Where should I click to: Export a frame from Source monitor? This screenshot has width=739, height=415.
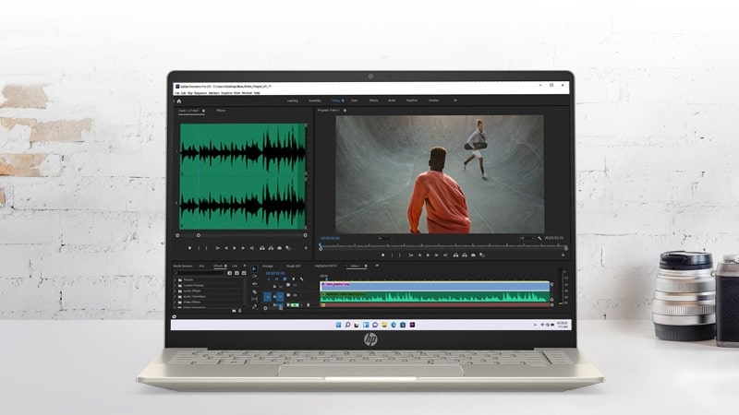pos(280,248)
